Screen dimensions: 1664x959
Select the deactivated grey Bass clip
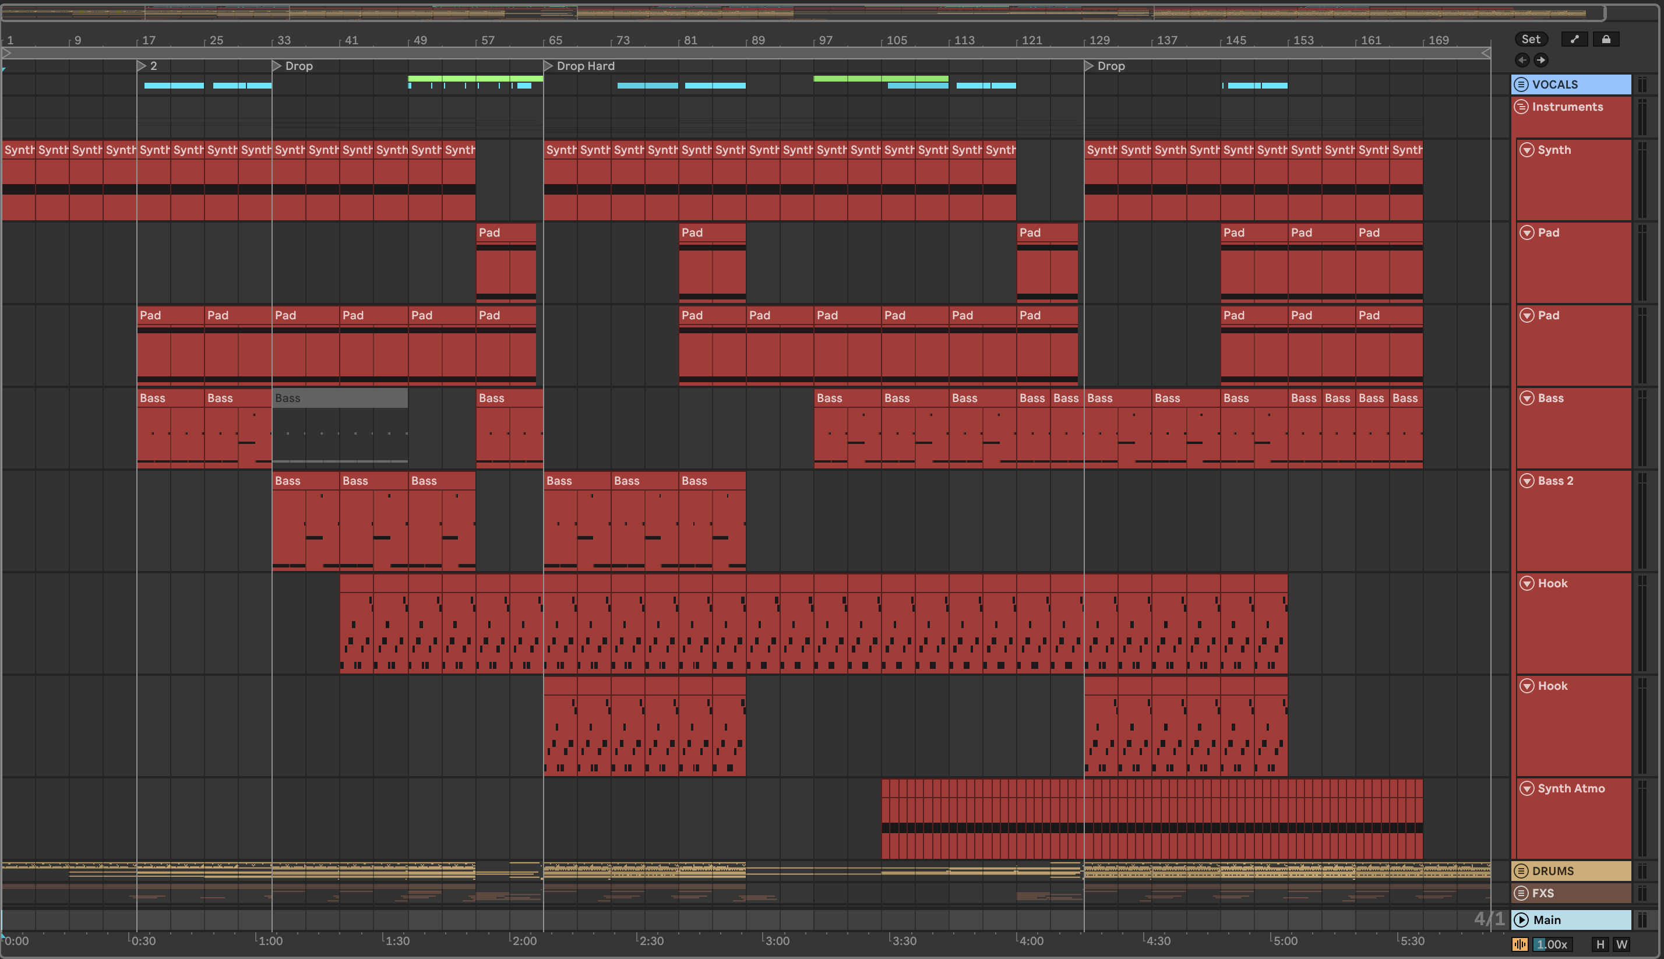pyautogui.click(x=340, y=399)
